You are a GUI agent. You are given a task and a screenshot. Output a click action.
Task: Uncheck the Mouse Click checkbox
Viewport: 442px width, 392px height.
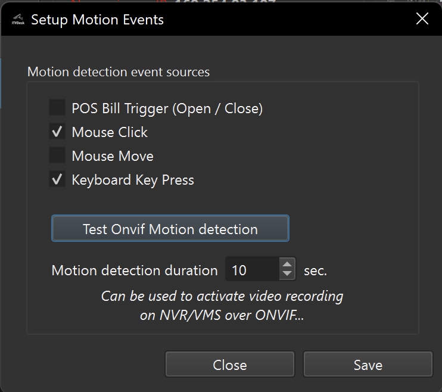(57, 132)
